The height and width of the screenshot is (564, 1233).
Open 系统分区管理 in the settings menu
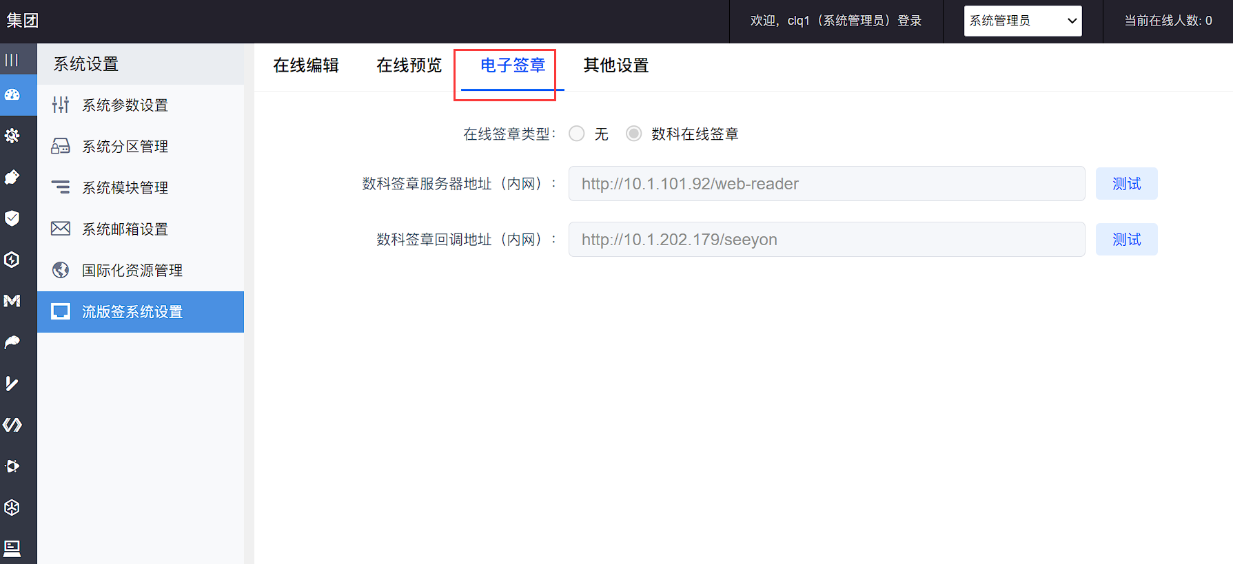pyautogui.click(x=141, y=147)
